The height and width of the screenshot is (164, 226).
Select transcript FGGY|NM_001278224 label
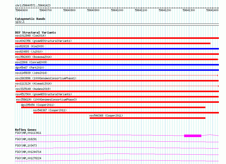[x=28, y=158]
